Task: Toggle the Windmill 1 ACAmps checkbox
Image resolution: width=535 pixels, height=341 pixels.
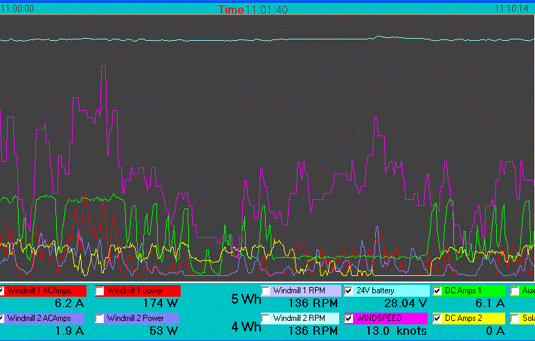Action: coord(3,291)
